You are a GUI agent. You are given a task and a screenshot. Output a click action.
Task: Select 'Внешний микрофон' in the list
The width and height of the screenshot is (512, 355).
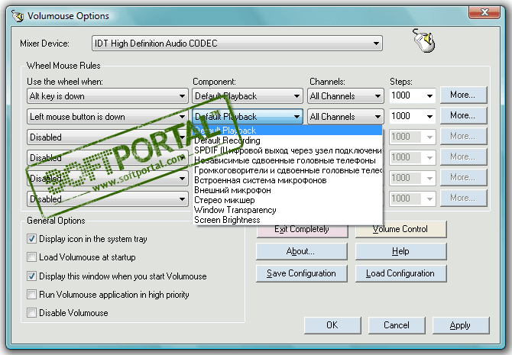pyautogui.click(x=287, y=190)
